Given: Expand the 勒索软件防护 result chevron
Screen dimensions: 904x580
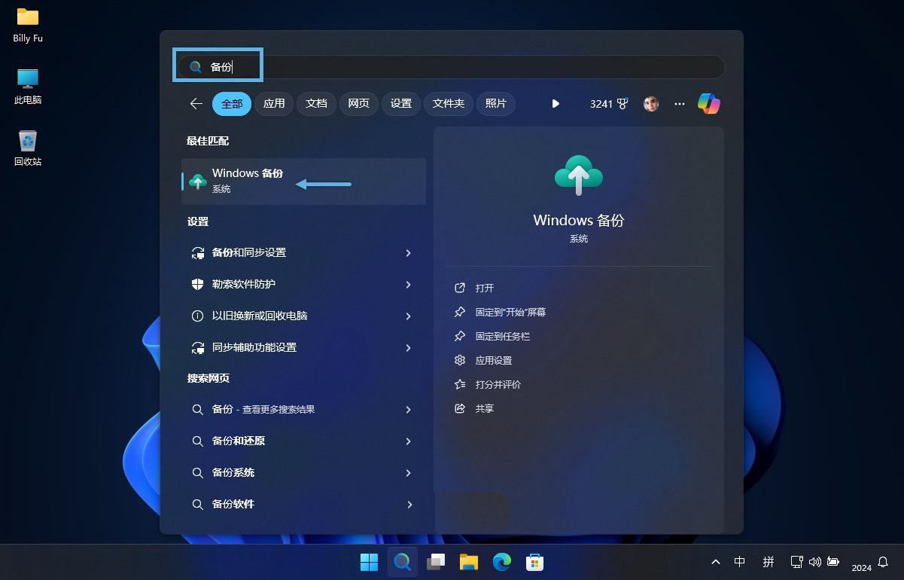Looking at the screenshot, I should [408, 285].
